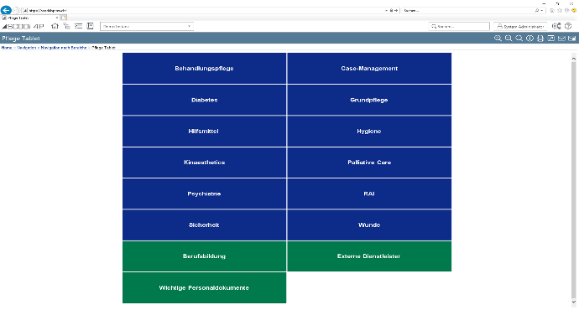Click the scrollbar up arrow
Screen dimensions: 579x310
(573, 59)
